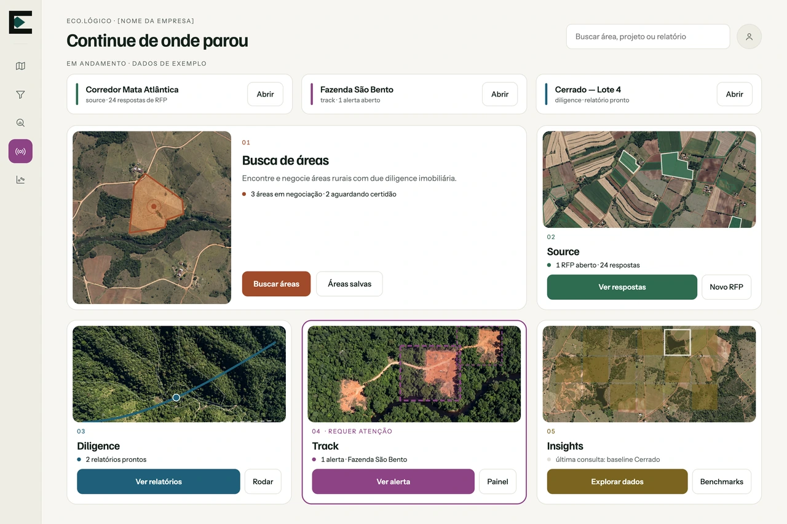Click the Buscar áreas button

pyautogui.click(x=276, y=284)
